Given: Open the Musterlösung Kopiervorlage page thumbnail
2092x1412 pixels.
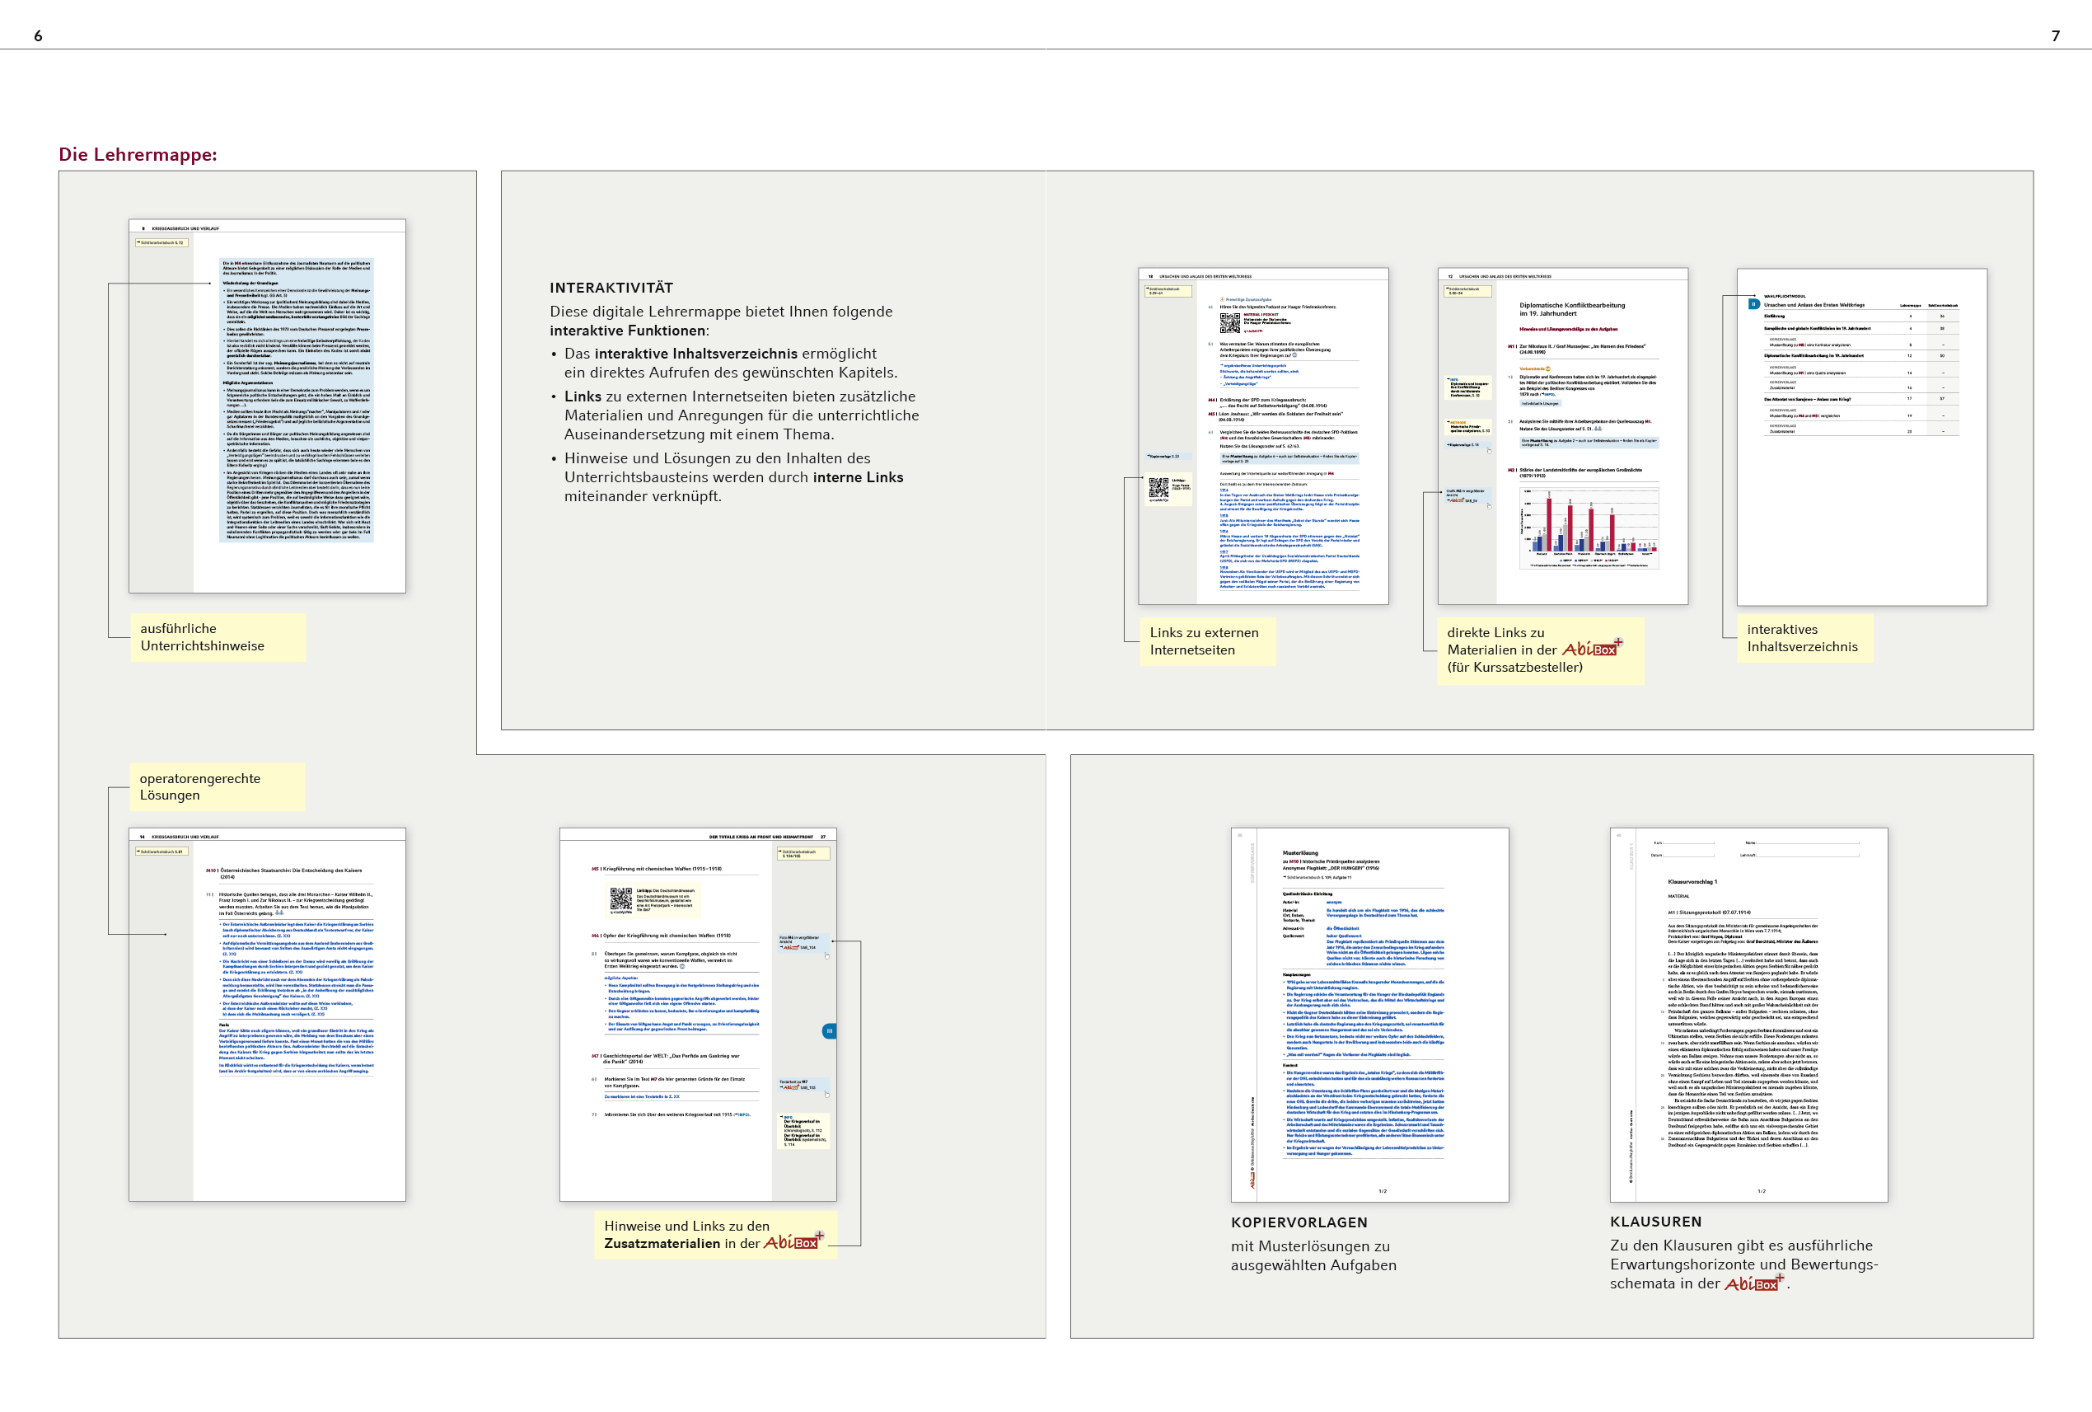Looking at the screenshot, I should pos(1369,1014).
